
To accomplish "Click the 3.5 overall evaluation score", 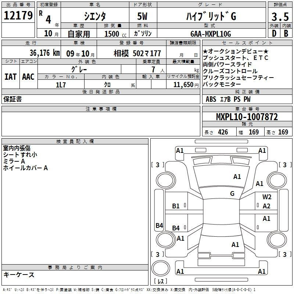I will [x=280, y=17].
